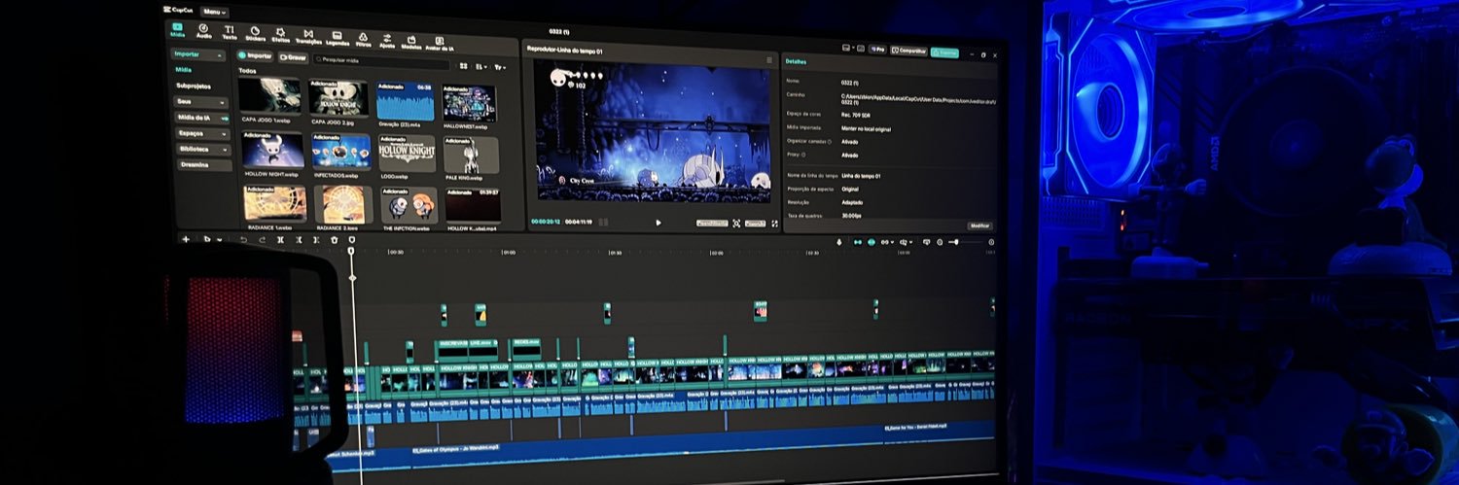Open the player panel hamburger menu
Screen dimensions: 1459x485
pyautogui.click(x=769, y=58)
